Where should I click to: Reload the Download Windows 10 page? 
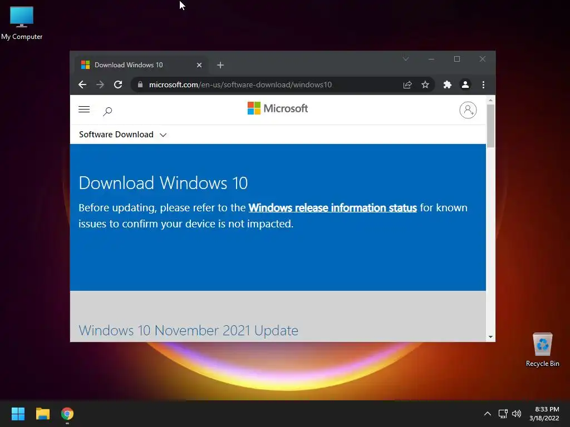tap(118, 85)
